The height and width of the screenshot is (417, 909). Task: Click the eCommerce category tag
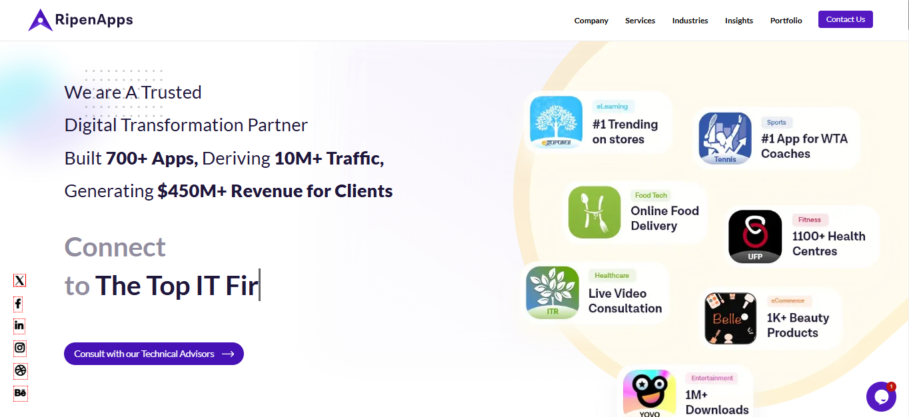tap(790, 300)
